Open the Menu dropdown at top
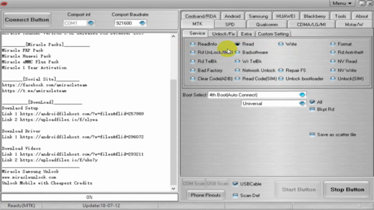The height and width of the screenshot is (210, 374). point(342,3)
